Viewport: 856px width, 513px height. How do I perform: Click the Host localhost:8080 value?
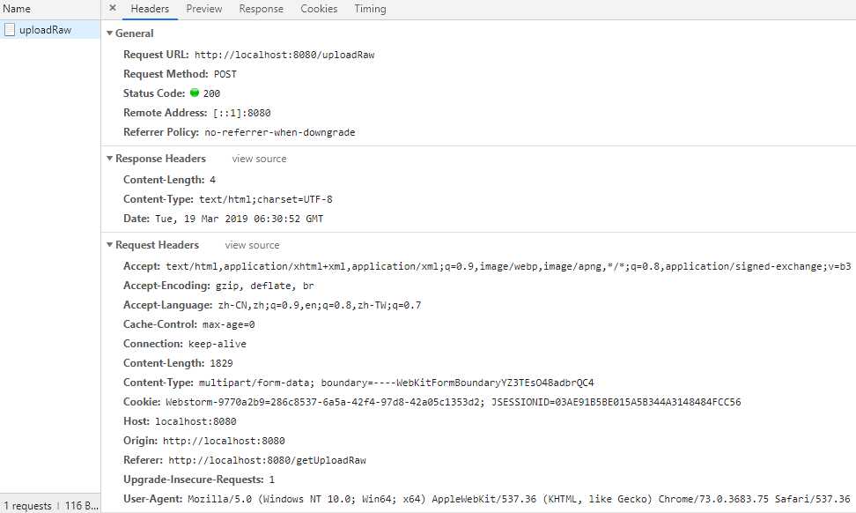(x=196, y=421)
